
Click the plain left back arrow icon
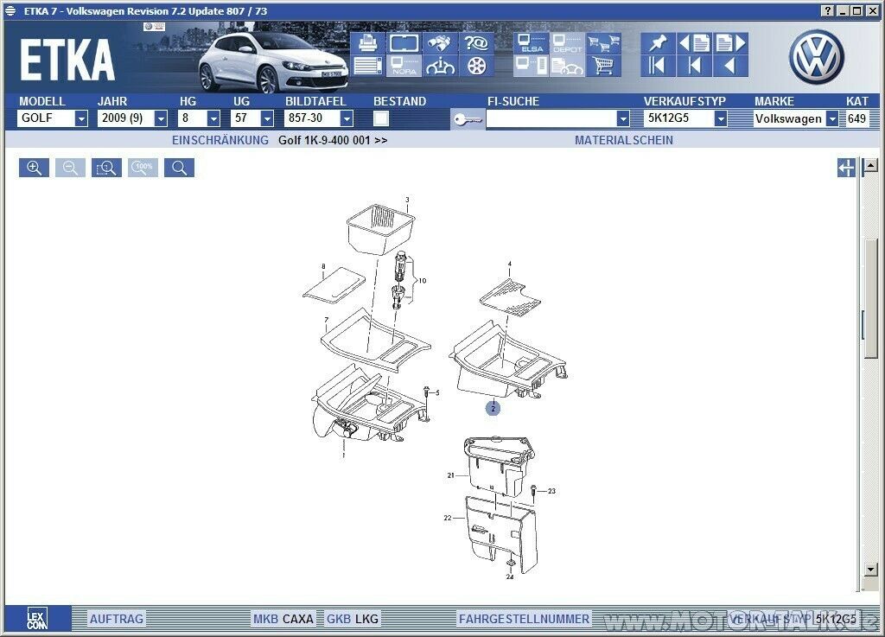point(731,66)
